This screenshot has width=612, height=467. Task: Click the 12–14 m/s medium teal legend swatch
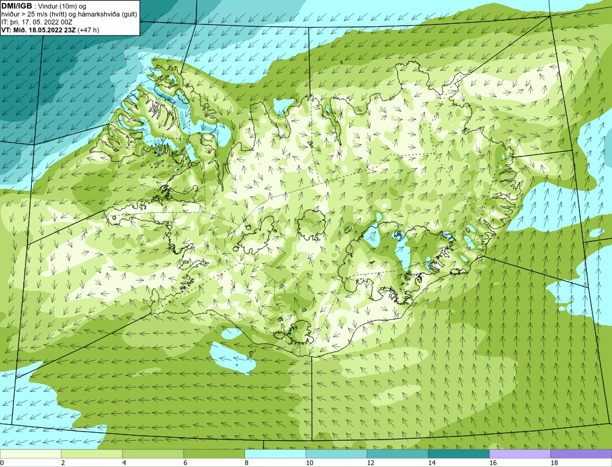point(398,454)
